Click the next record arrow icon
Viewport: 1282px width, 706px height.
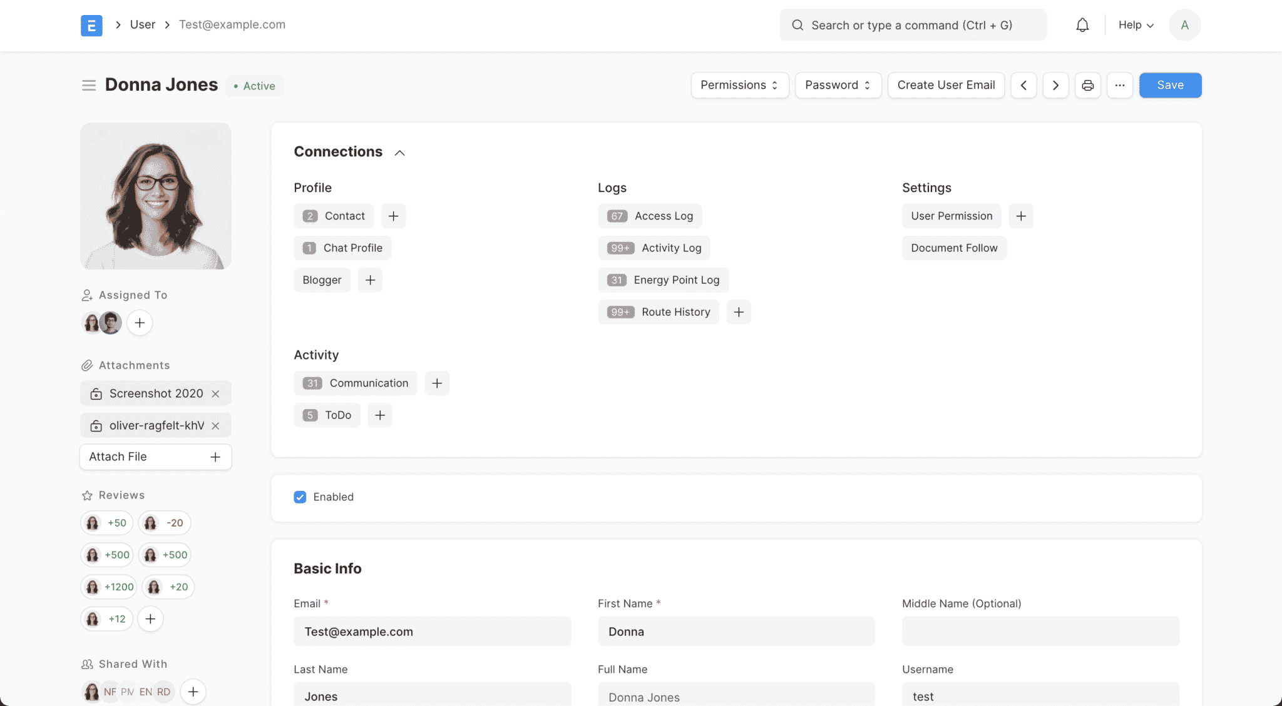tap(1055, 85)
